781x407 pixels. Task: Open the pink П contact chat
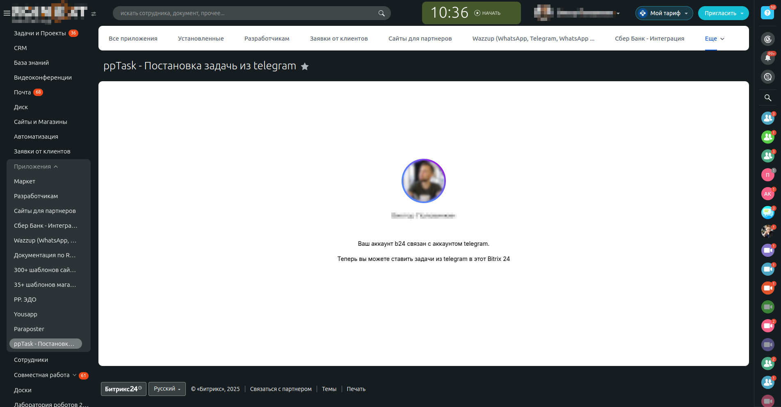[768, 175]
